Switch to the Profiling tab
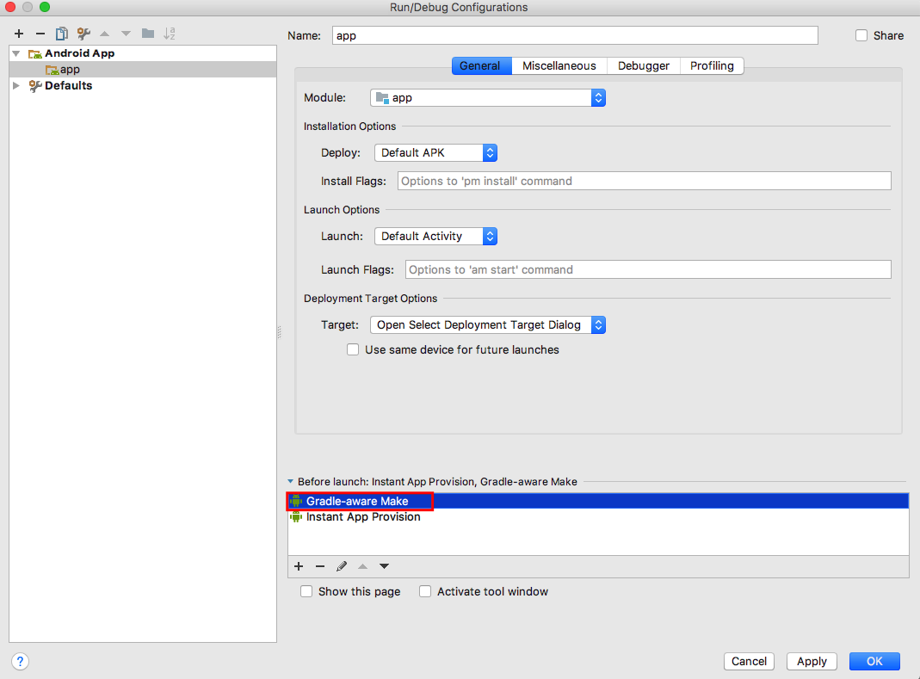 pos(712,65)
